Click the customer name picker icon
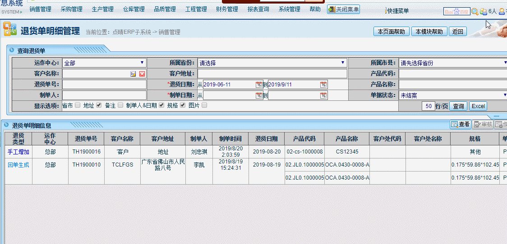 click(133, 74)
